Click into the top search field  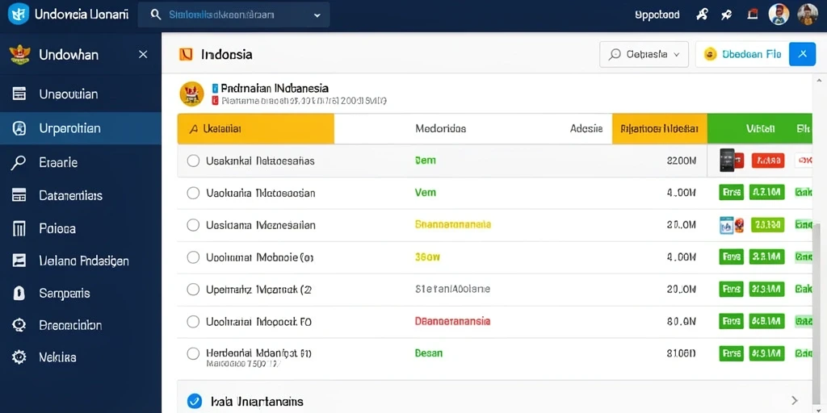(x=233, y=15)
